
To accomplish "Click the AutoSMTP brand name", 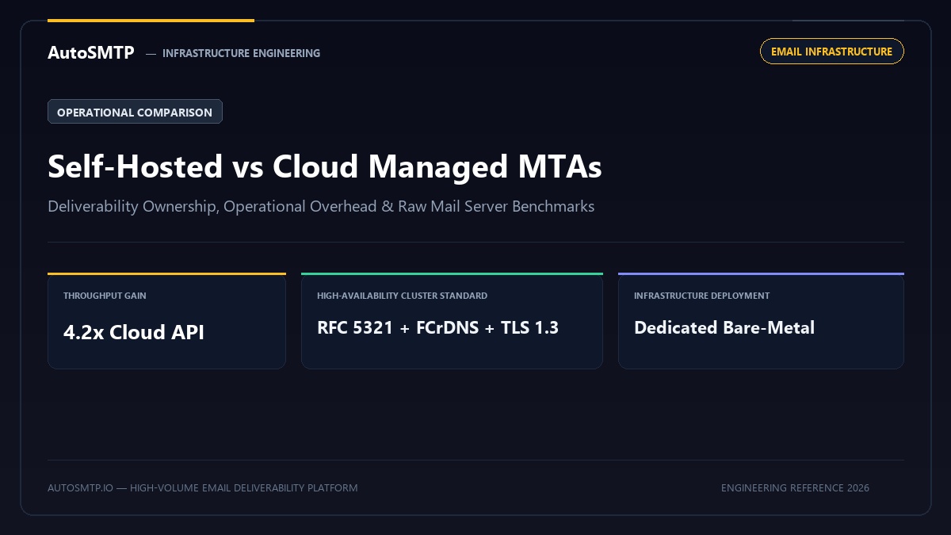I will tap(91, 53).
